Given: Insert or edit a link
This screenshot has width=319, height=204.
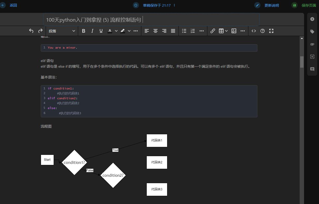Looking at the screenshot, I should click(x=212, y=31).
